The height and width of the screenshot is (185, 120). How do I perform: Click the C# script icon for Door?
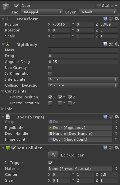point(8,117)
